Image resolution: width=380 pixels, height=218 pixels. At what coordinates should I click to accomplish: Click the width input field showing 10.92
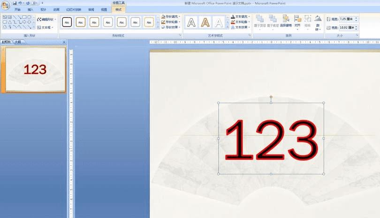[x=347, y=28]
